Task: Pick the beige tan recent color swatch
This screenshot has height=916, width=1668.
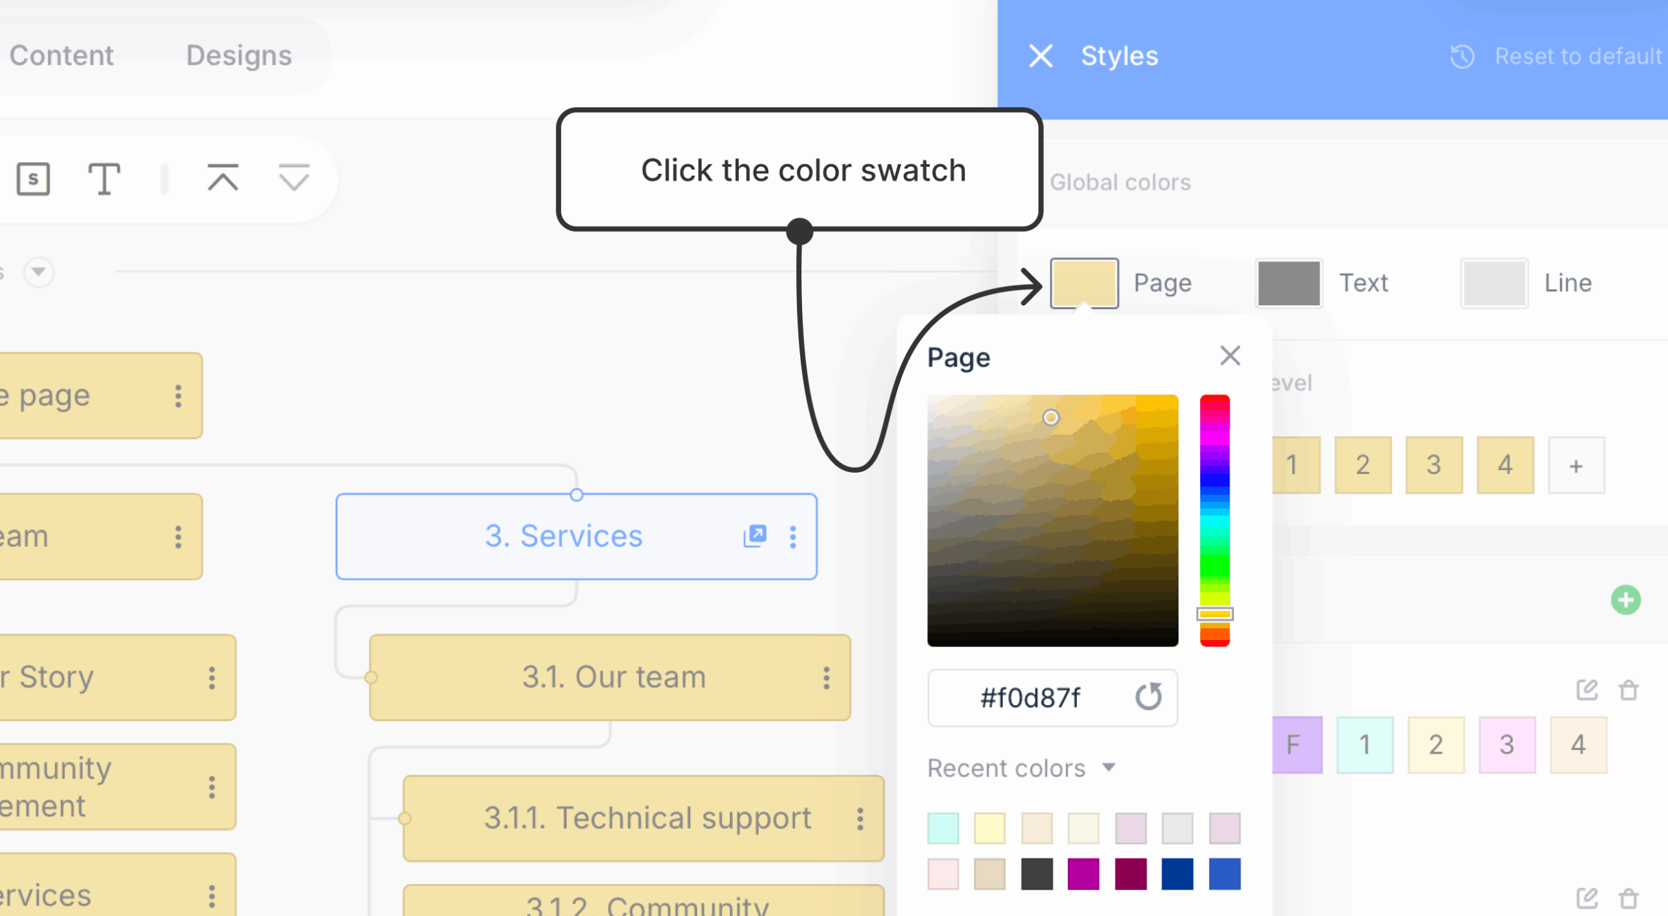Action: coord(990,874)
